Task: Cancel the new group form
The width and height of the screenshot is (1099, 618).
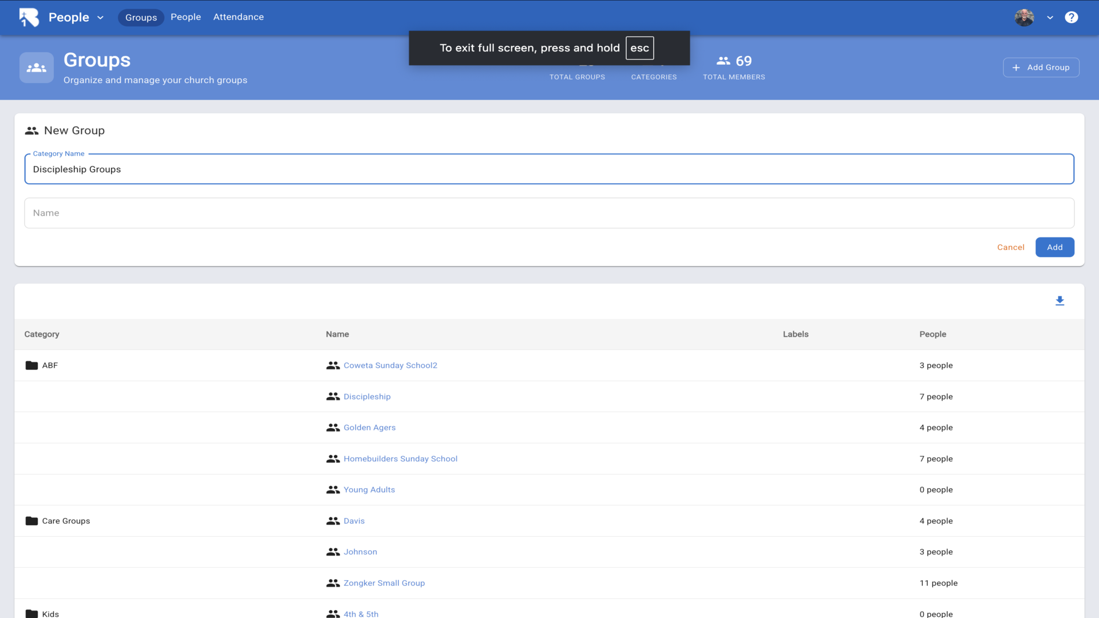Action: click(1010, 247)
